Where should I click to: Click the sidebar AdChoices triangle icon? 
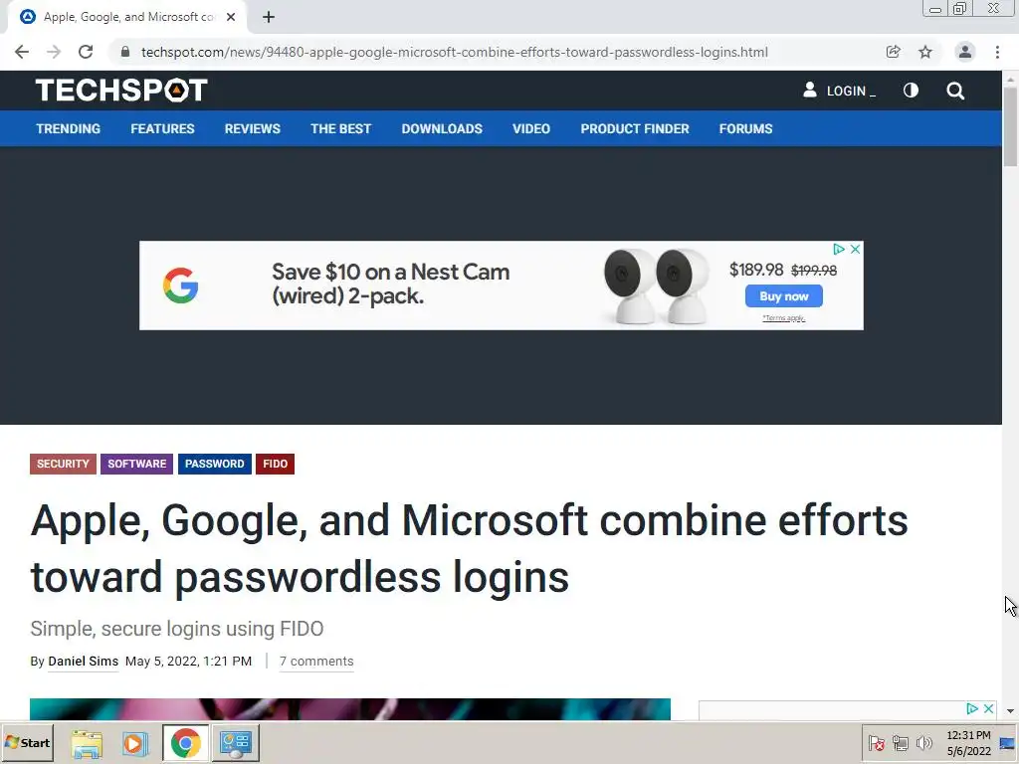[972, 708]
